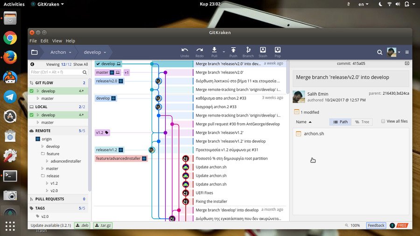Viewport: 420px width, 236px height.
Task: Collapse the LOCAL section
Action: (58, 106)
